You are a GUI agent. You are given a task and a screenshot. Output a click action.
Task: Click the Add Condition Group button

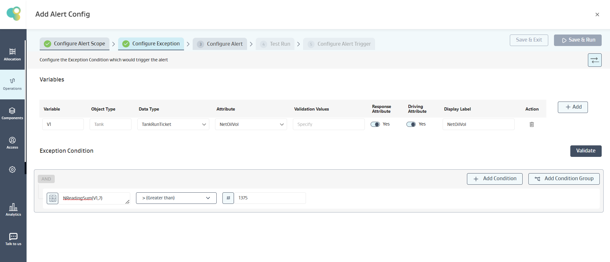pyautogui.click(x=564, y=179)
